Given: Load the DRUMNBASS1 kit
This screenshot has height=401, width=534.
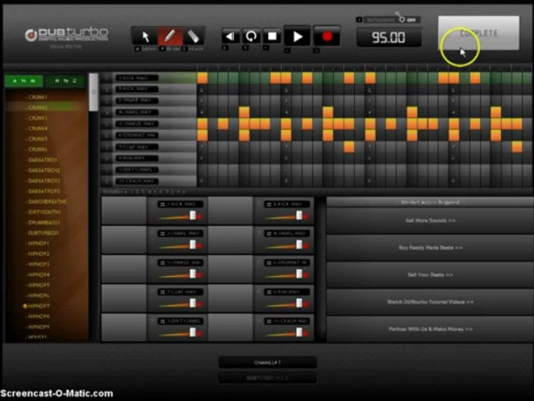Looking at the screenshot, I should pyautogui.click(x=44, y=223).
